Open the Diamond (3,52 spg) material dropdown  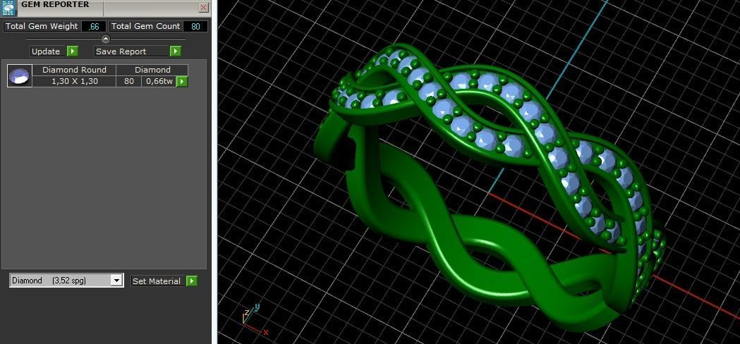click(x=66, y=281)
